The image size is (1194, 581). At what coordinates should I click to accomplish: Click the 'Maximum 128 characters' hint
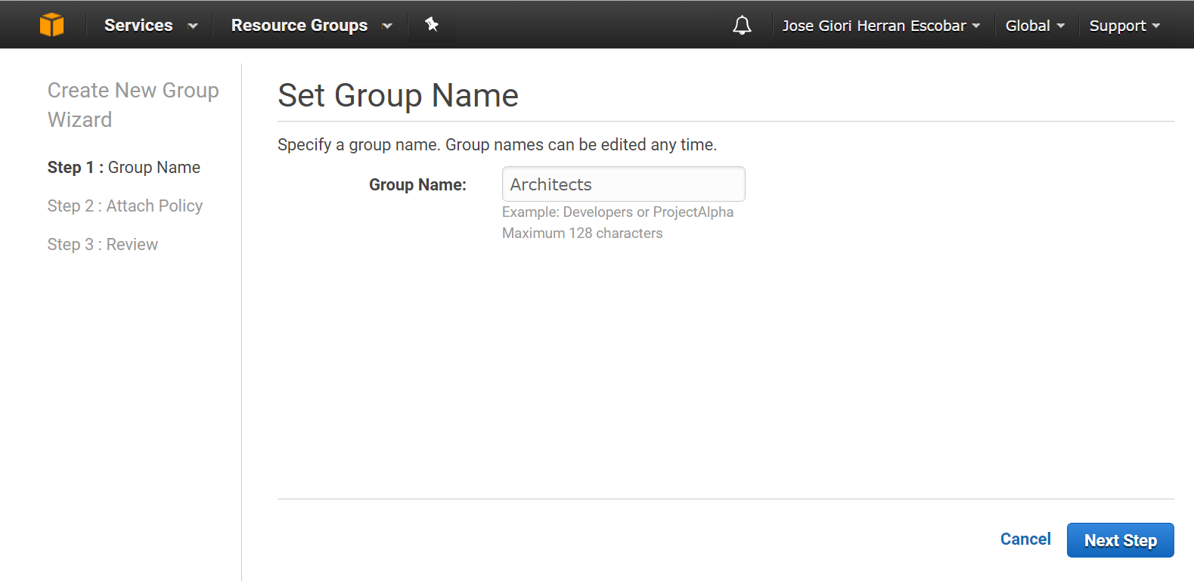tap(582, 233)
